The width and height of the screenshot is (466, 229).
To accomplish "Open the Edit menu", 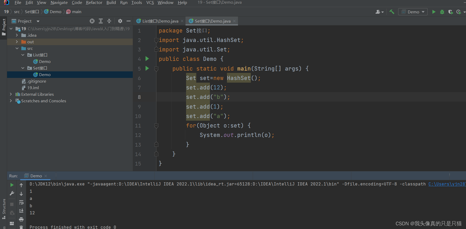I will coord(29,3).
